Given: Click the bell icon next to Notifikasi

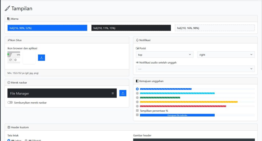Looking at the screenshot, I should pos(137,40).
